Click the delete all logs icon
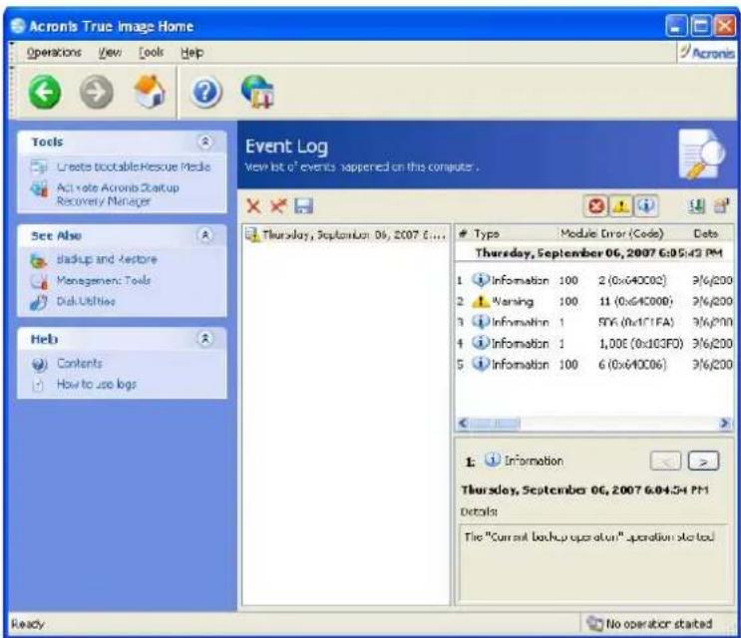741x638 pixels. click(x=278, y=206)
